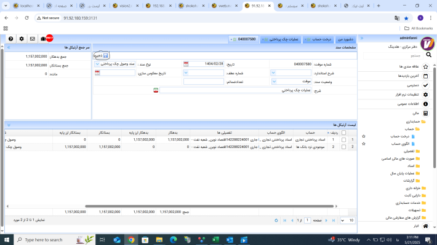Check the checkbox for article row 1
Image resolution: width=437 pixels, height=245 pixels.
tap(343, 140)
